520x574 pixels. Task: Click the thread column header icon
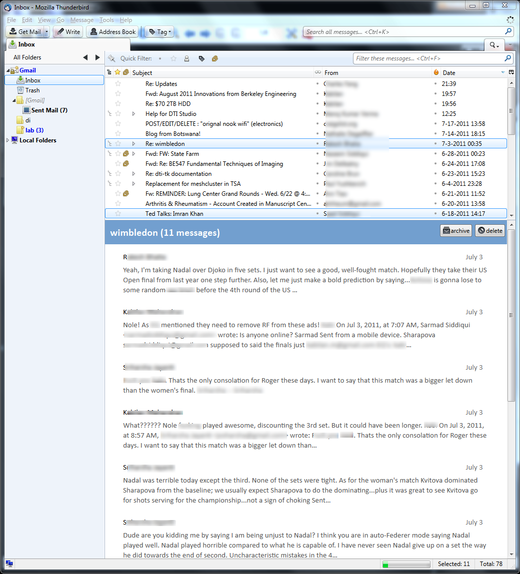click(x=109, y=72)
